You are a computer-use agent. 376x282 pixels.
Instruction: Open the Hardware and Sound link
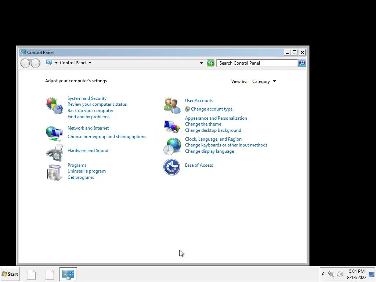pos(88,150)
